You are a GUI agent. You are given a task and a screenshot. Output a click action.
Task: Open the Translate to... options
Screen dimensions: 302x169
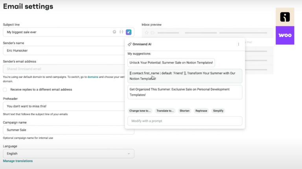[165, 111]
